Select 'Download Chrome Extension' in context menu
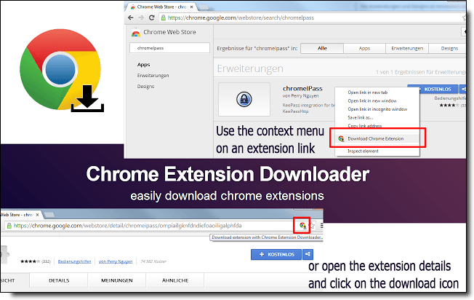 [378, 138]
